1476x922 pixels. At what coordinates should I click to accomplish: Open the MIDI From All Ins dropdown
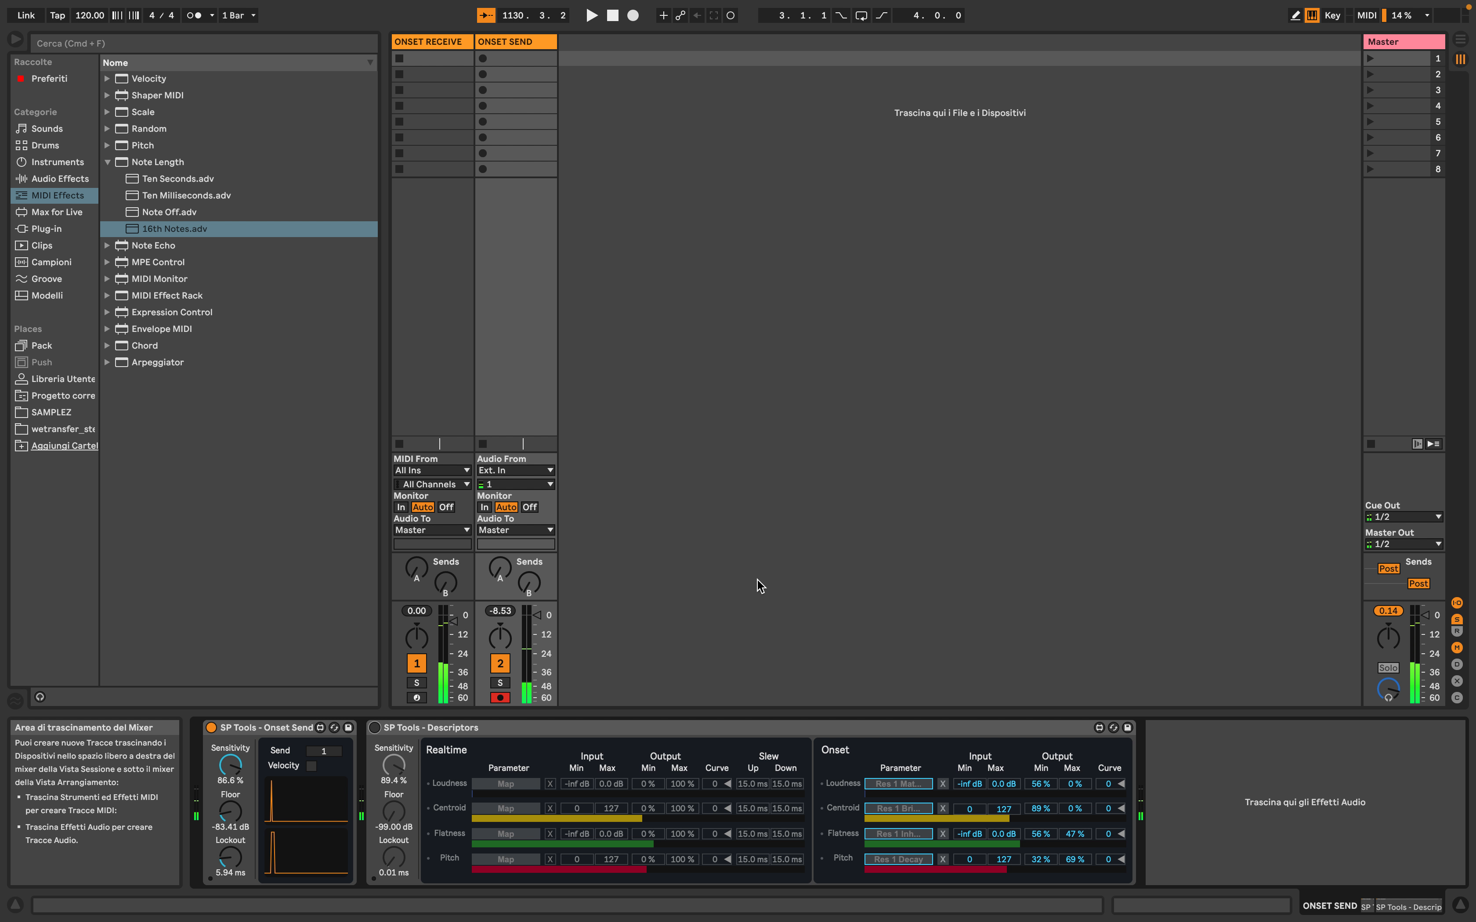pyautogui.click(x=432, y=470)
